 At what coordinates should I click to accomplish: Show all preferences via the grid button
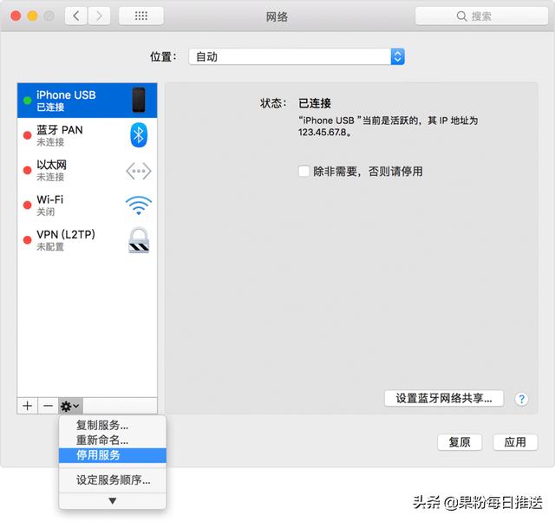[x=141, y=16]
